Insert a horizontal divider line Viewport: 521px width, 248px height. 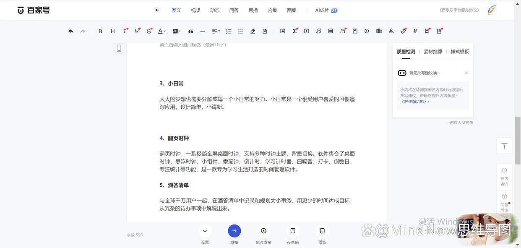pyautogui.click(x=203, y=31)
